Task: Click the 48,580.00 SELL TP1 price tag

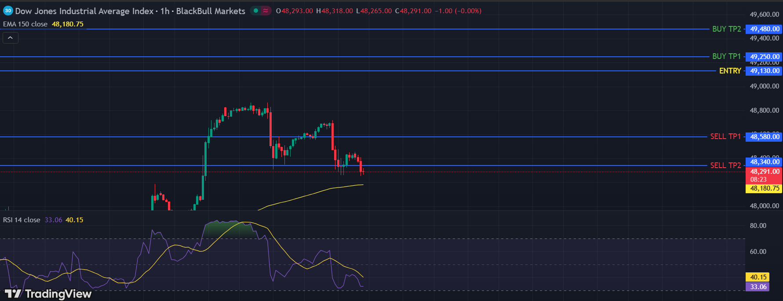Action: pos(764,137)
